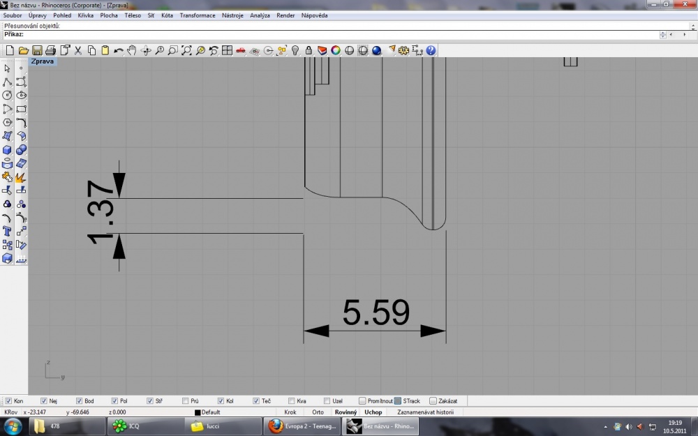Click the Save file icon in toolbar
The height and width of the screenshot is (436, 698).
point(38,50)
